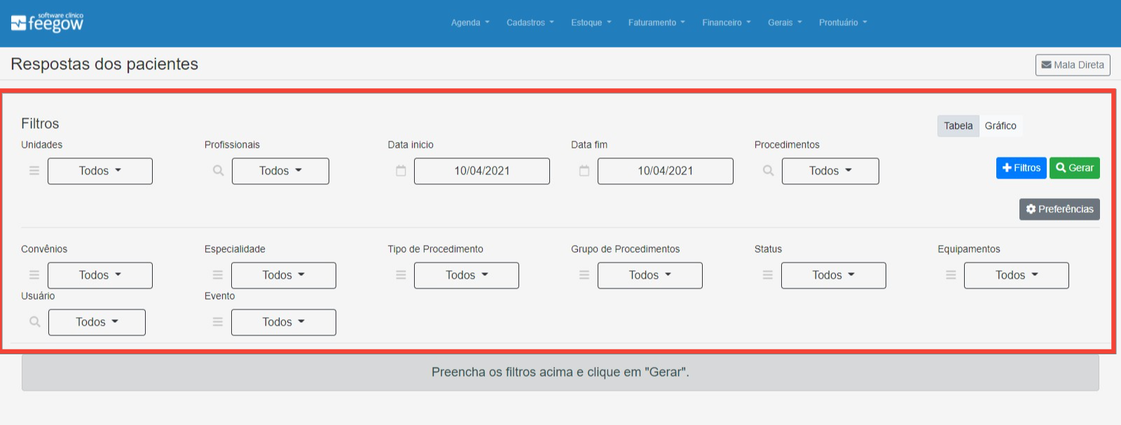The image size is (1121, 425).
Task: Open the Agenda menu
Action: 470,22
